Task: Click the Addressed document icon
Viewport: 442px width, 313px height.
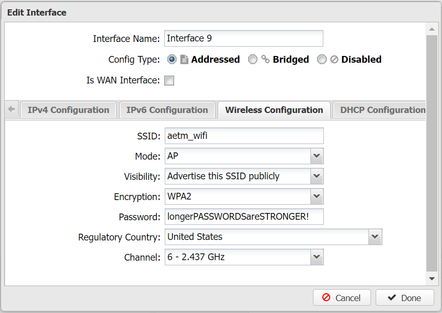Action: click(184, 60)
